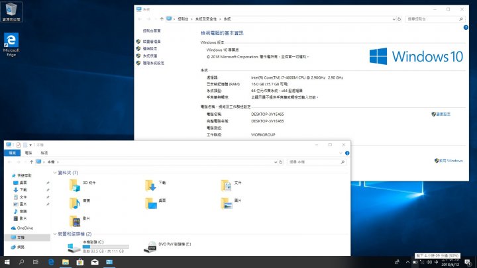Open 遠端設定 (Remote settings) link
This screenshot has height=268, width=477.
150,48
